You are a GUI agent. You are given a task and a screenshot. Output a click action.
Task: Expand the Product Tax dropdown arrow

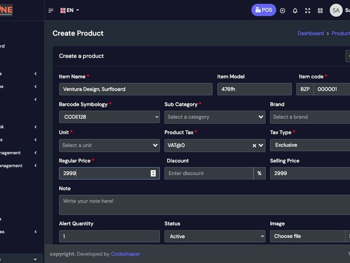261,146
